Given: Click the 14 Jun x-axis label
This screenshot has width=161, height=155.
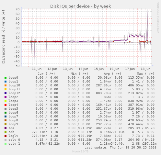Looking at the screenshot, I should click(83, 69).
